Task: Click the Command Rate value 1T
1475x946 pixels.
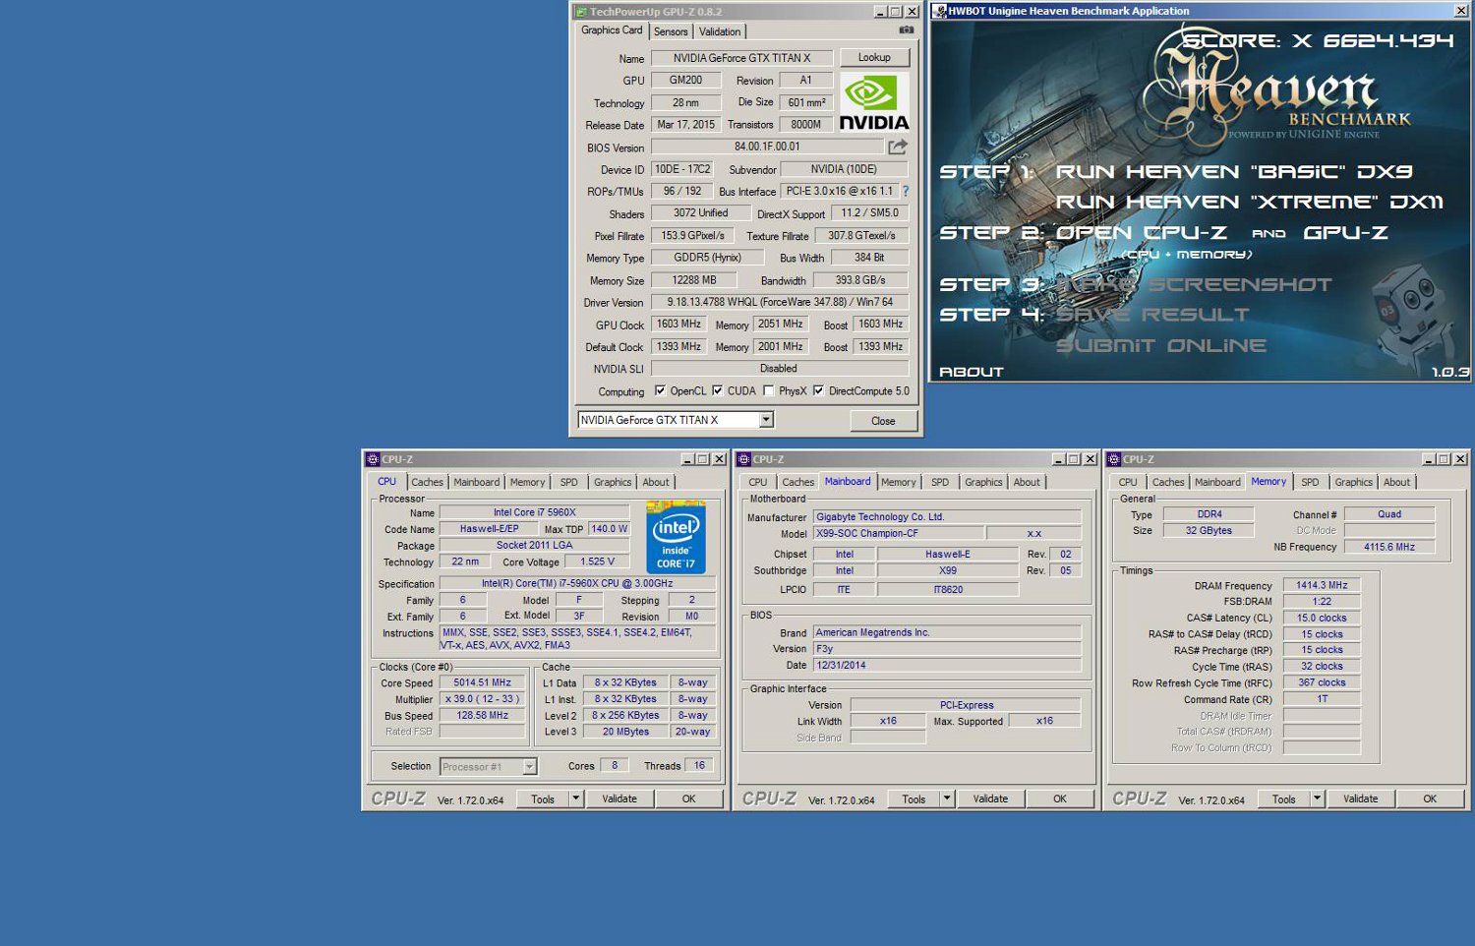Action: 1322,699
